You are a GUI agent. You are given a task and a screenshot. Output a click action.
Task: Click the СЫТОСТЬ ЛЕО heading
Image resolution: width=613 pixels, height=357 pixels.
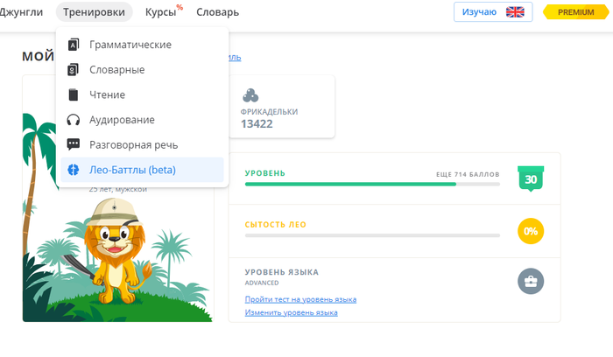(276, 225)
